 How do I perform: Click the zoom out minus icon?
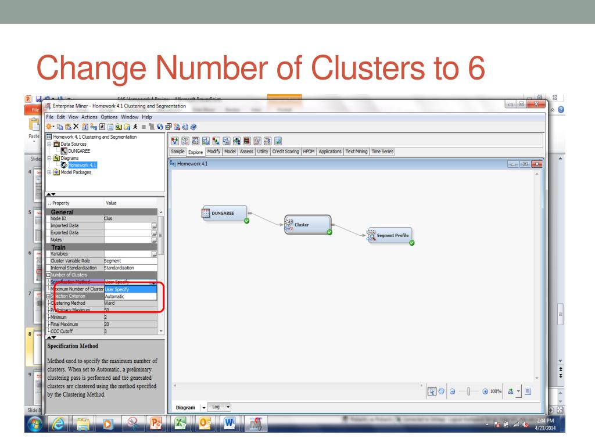click(452, 392)
